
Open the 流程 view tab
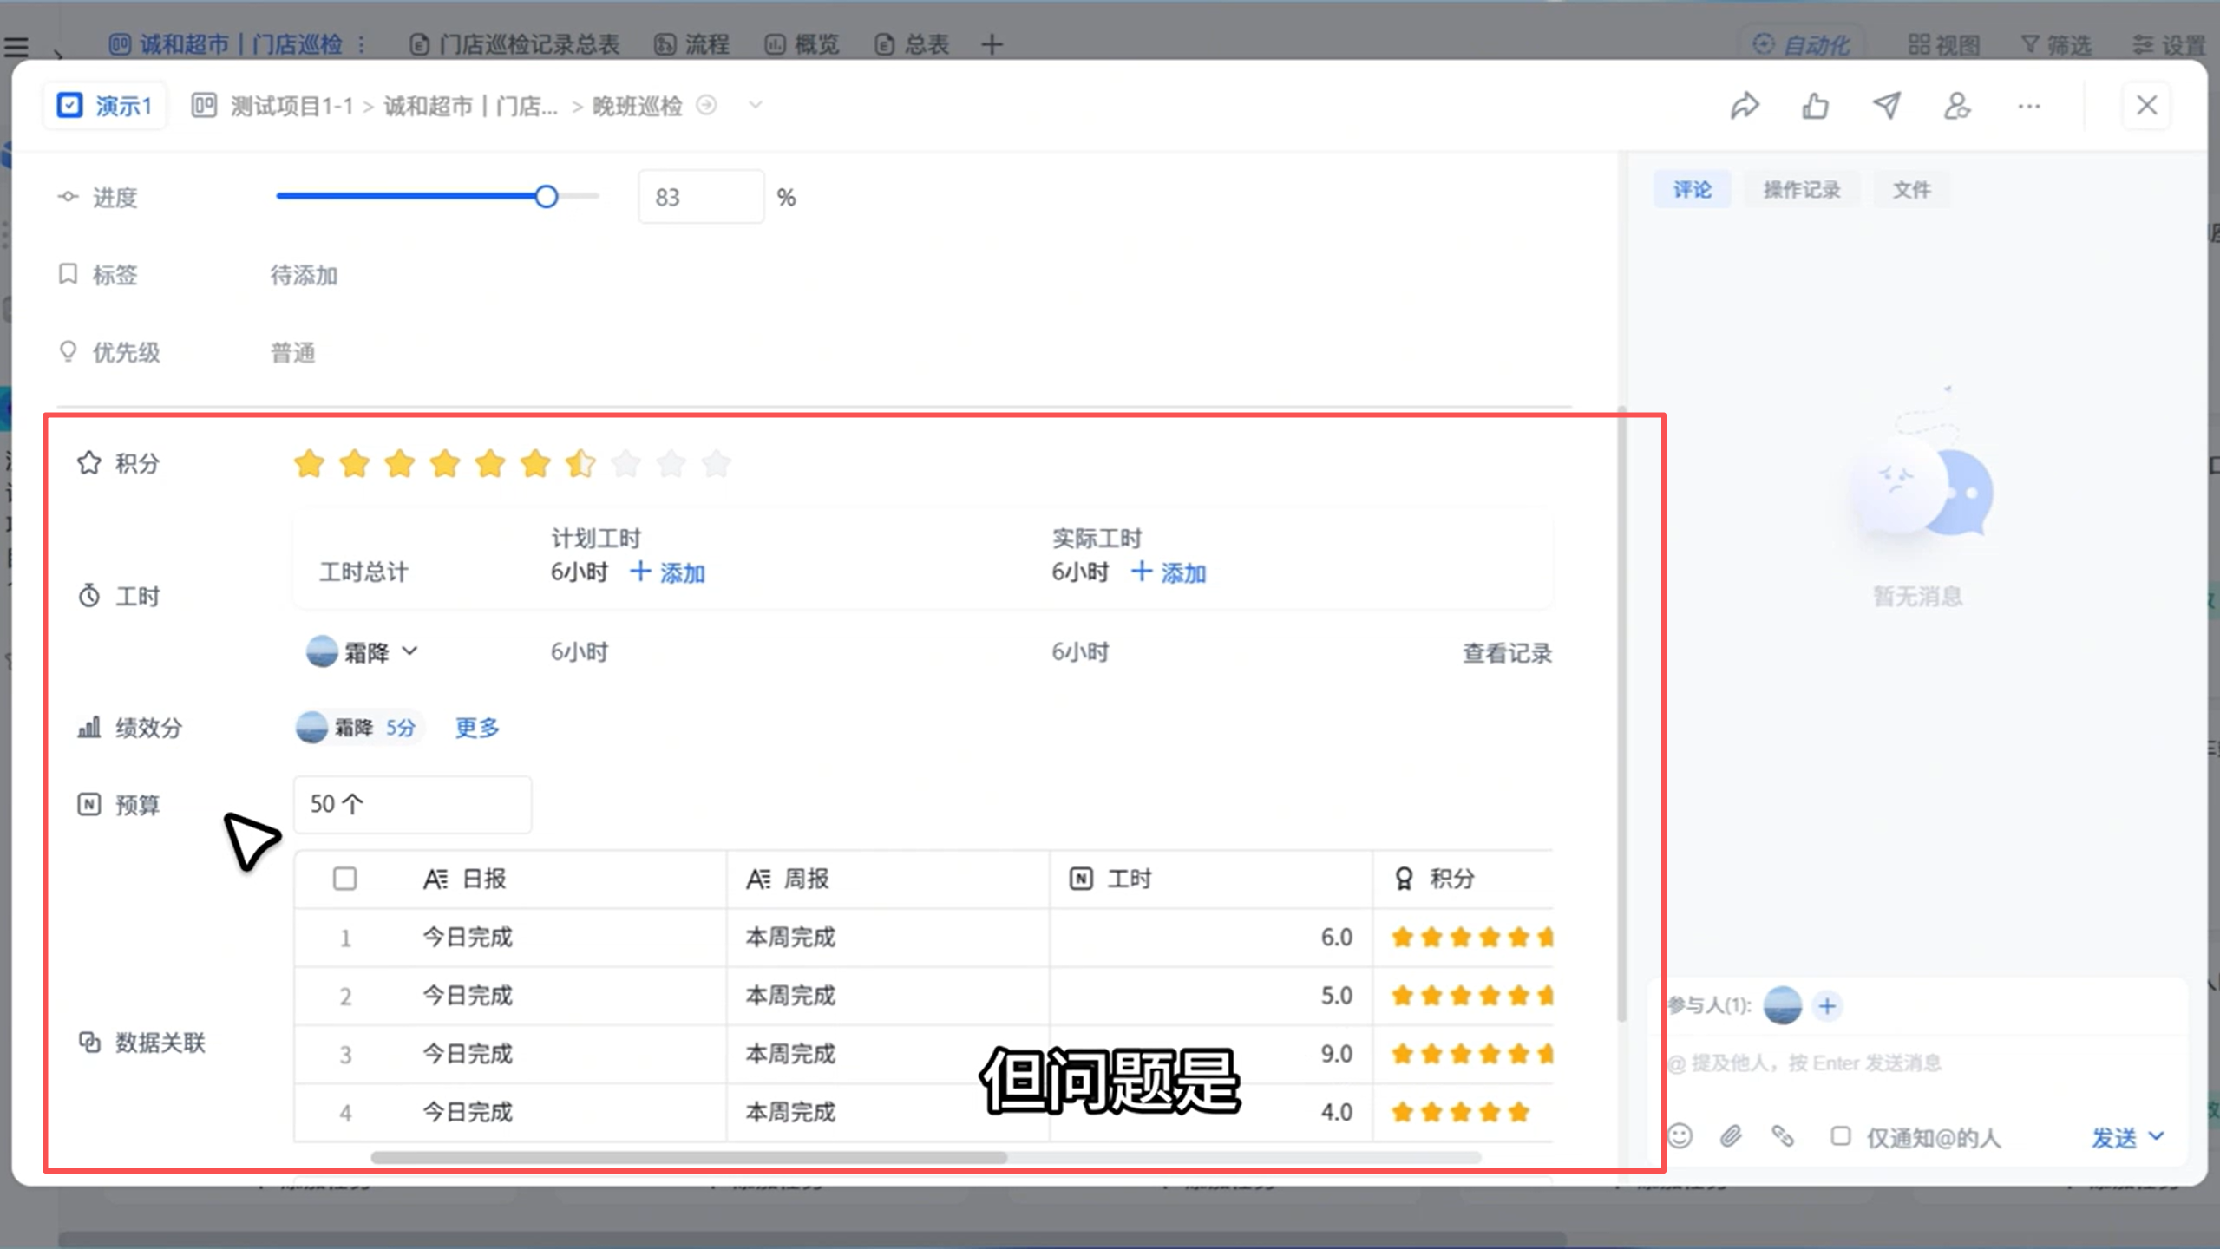tap(691, 44)
